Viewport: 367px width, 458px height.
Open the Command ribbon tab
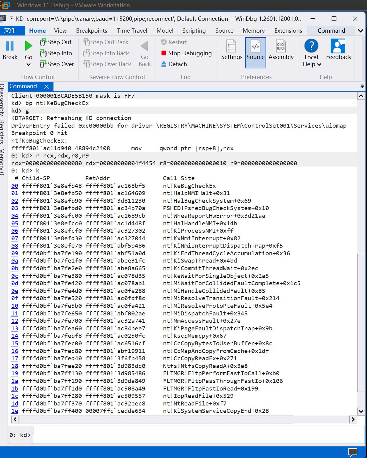pos(331,31)
